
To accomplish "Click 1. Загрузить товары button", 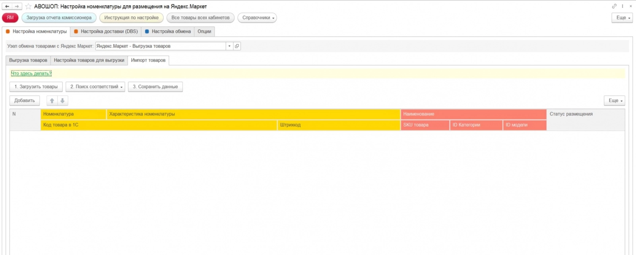I will click(36, 87).
